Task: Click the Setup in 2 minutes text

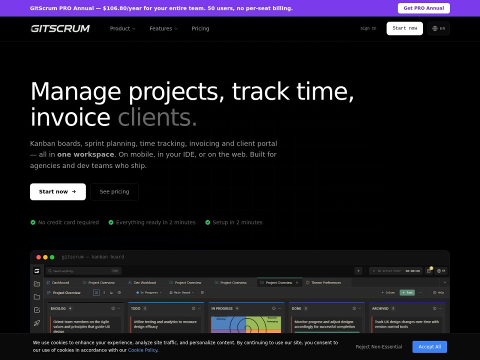Action: [x=237, y=222]
